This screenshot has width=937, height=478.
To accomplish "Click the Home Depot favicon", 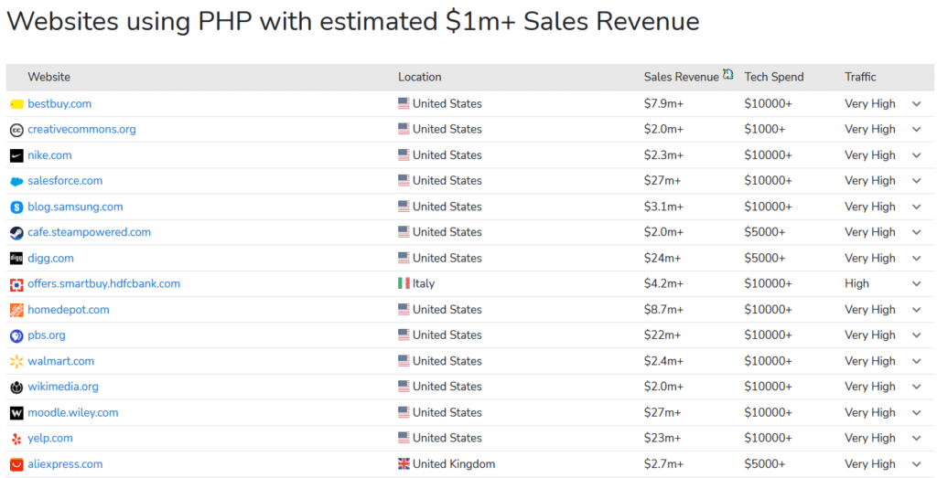I will point(16,310).
